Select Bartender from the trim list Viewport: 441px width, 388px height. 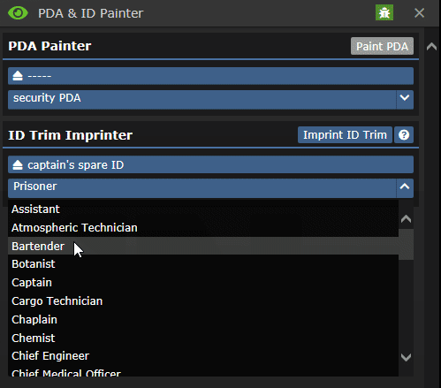tap(203, 246)
